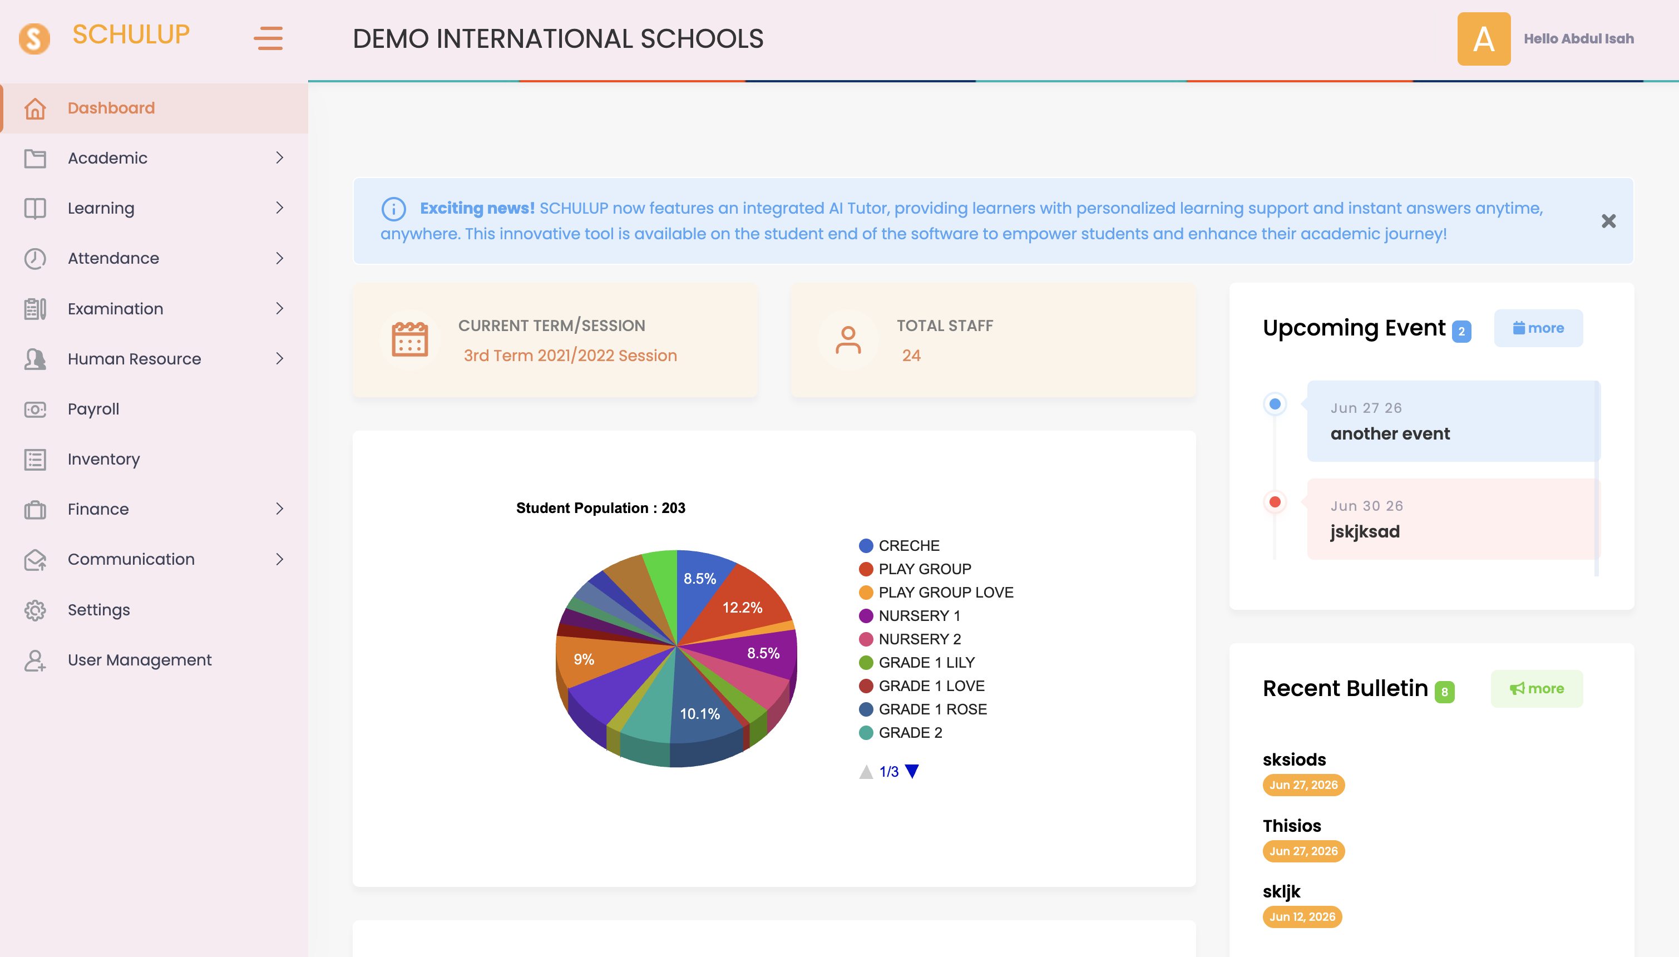Click the NURSERY 1 legend entry
This screenshot has height=957, width=1679.
[x=910, y=616]
